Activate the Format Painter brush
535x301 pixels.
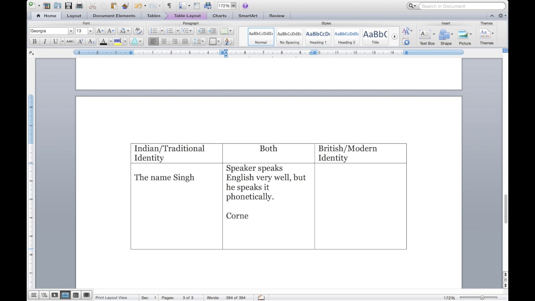(125, 6)
